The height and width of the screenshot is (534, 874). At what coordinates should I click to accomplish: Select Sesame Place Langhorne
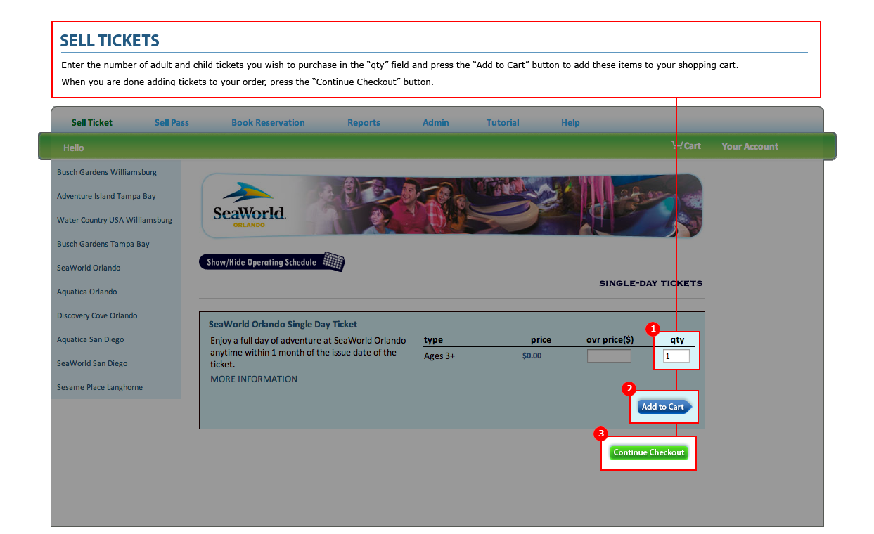[100, 387]
